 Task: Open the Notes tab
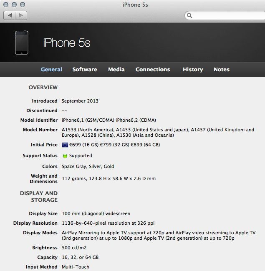tap(222, 70)
